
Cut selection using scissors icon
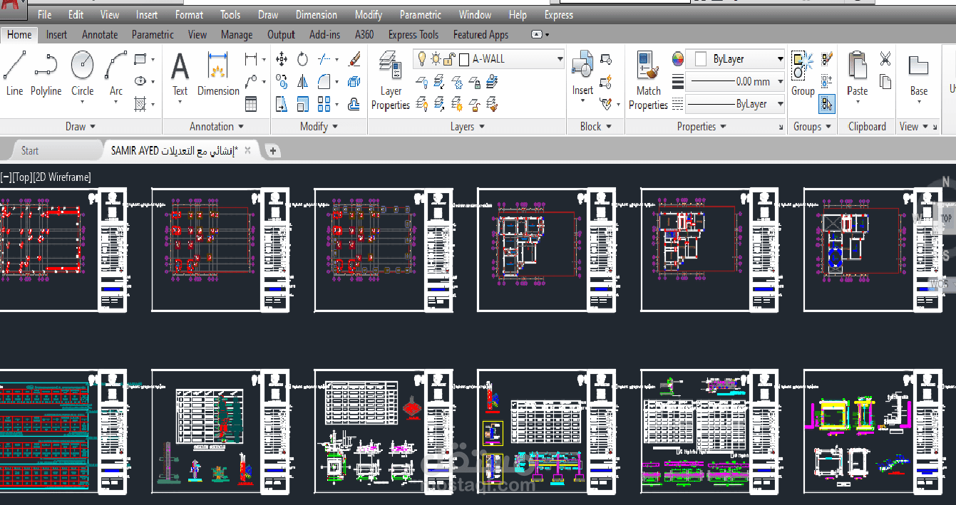pyautogui.click(x=885, y=59)
